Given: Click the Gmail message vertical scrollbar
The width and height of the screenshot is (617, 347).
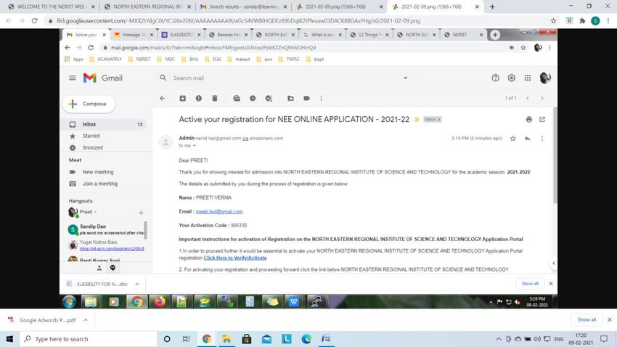Looking at the screenshot, I should (x=555, y=155).
